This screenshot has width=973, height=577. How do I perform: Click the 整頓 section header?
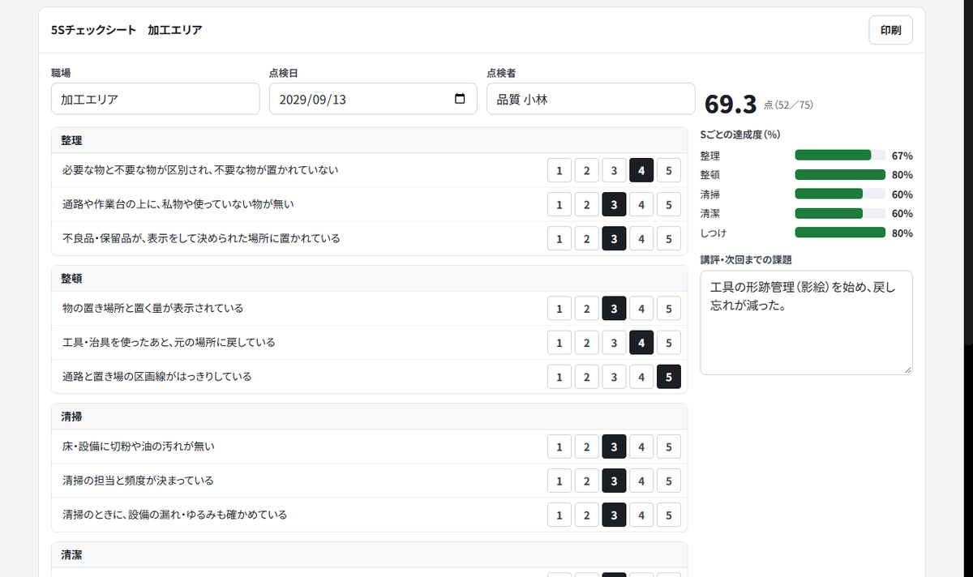pyautogui.click(x=369, y=278)
